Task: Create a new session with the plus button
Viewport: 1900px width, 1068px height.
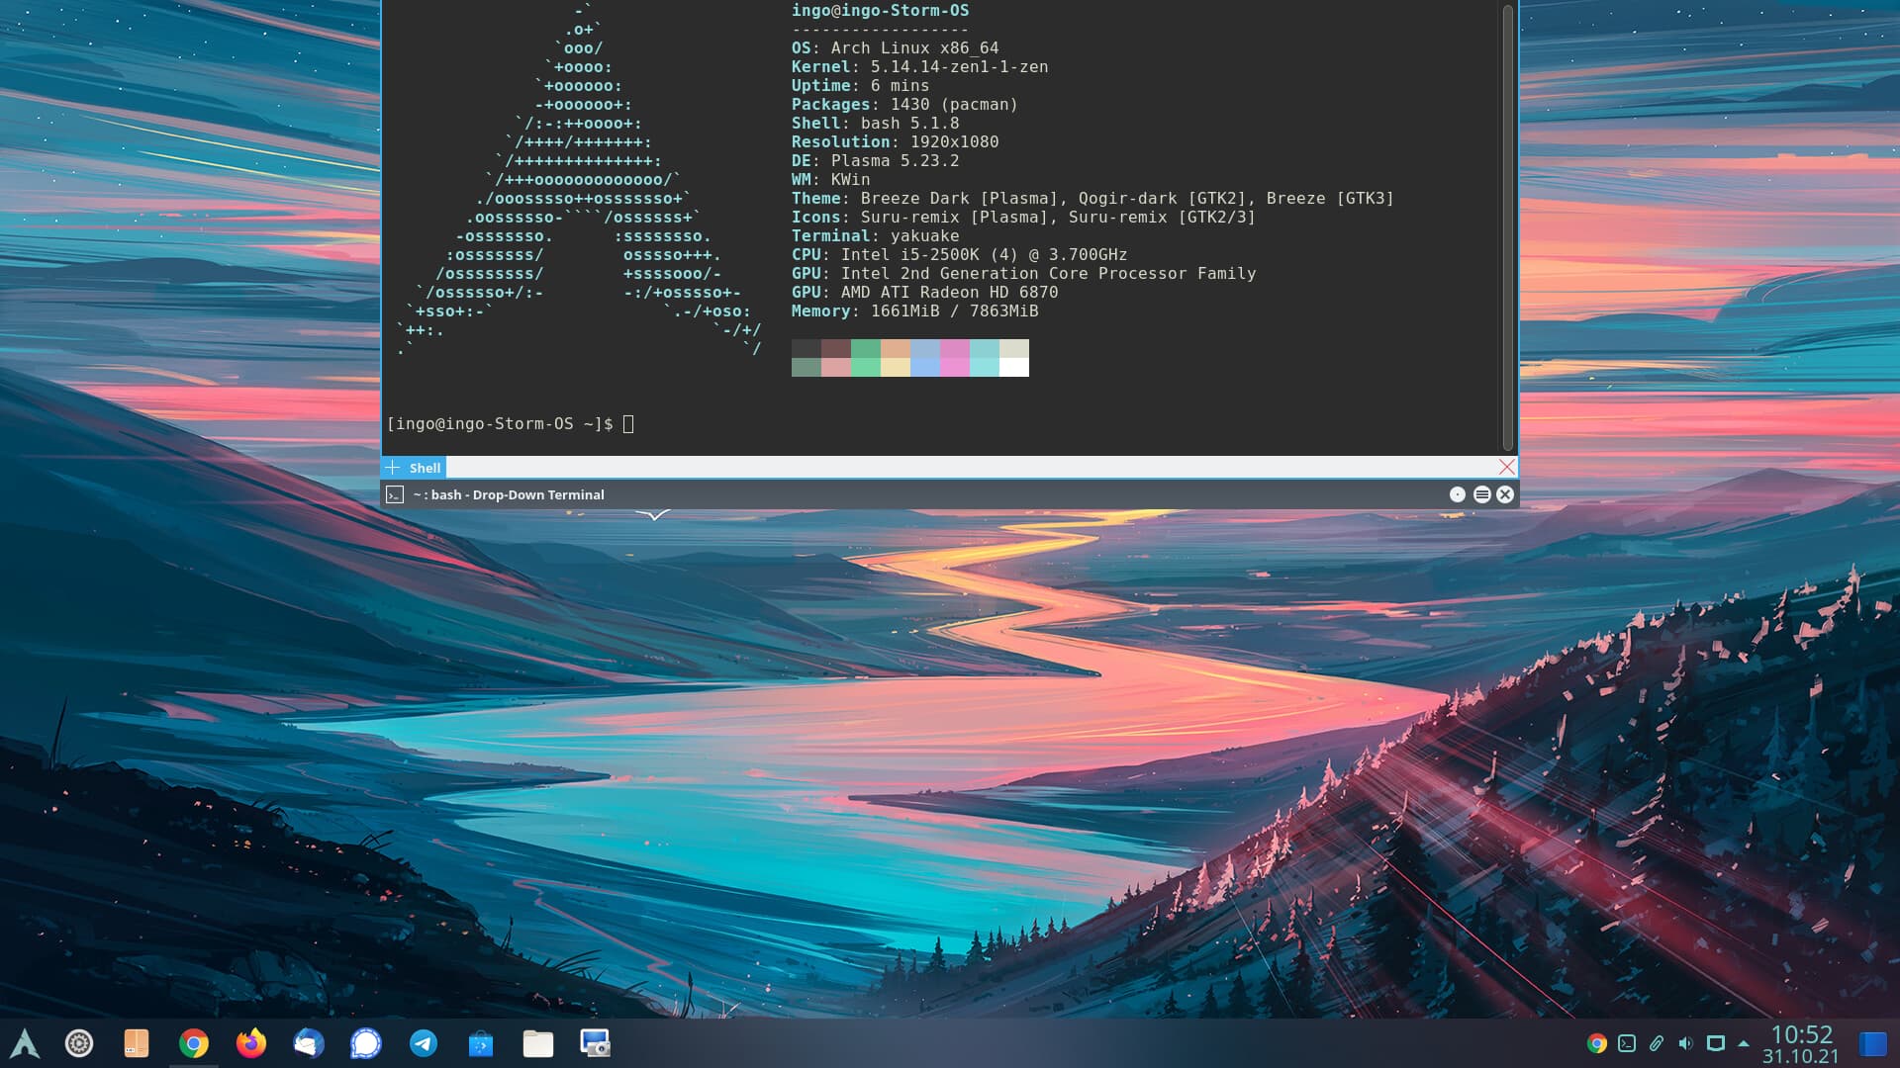Action: point(393,467)
